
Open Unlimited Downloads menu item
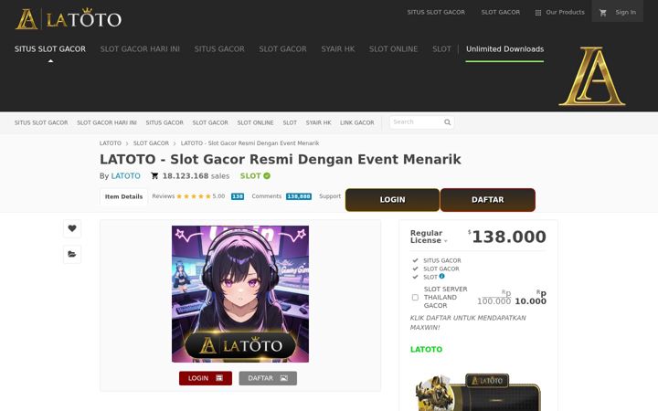tap(504, 49)
